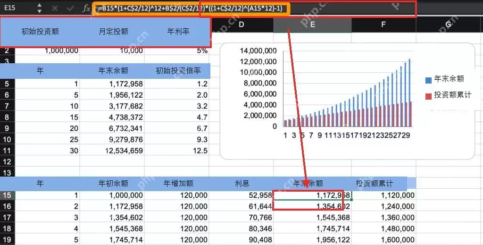Select cumulative investment cell 1,360,000
The image size is (483, 245).
coord(384,217)
